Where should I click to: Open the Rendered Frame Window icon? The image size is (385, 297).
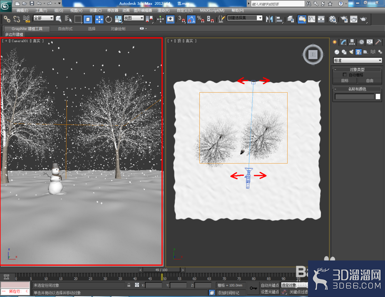tap(354, 19)
